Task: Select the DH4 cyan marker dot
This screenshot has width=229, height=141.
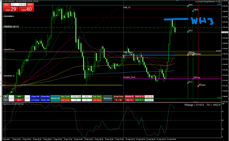Action: pos(188,6)
